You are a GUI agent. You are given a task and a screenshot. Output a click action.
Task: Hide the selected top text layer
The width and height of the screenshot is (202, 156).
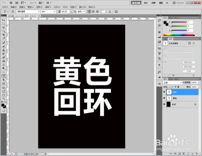164,92
